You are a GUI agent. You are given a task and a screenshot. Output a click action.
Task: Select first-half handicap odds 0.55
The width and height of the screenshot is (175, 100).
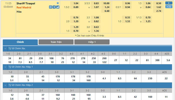(127, 17)
